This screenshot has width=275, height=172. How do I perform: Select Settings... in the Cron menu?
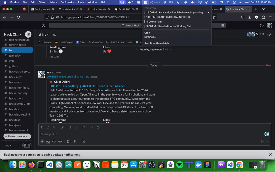tap(150, 37)
